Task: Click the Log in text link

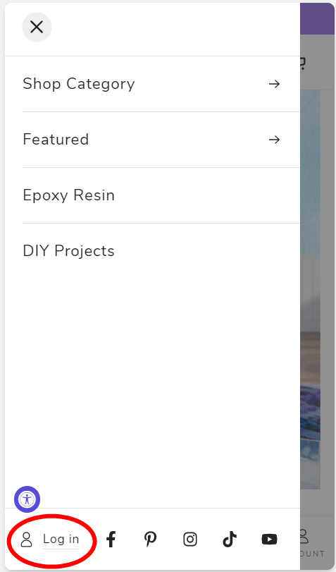Action: click(x=61, y=539)
